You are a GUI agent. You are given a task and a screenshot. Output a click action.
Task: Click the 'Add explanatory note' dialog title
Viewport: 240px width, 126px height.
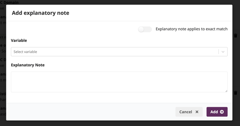point(40,13)
